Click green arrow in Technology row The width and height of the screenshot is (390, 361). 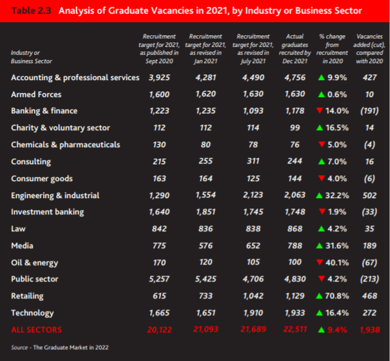320,313
